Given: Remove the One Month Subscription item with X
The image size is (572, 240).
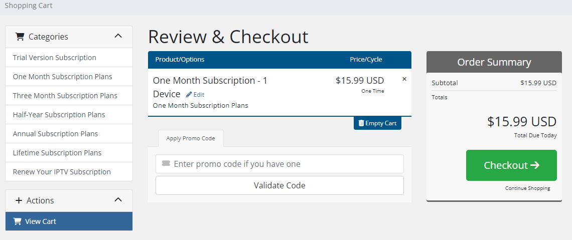Looking at the screenshot, I should [x=404, y=79].
